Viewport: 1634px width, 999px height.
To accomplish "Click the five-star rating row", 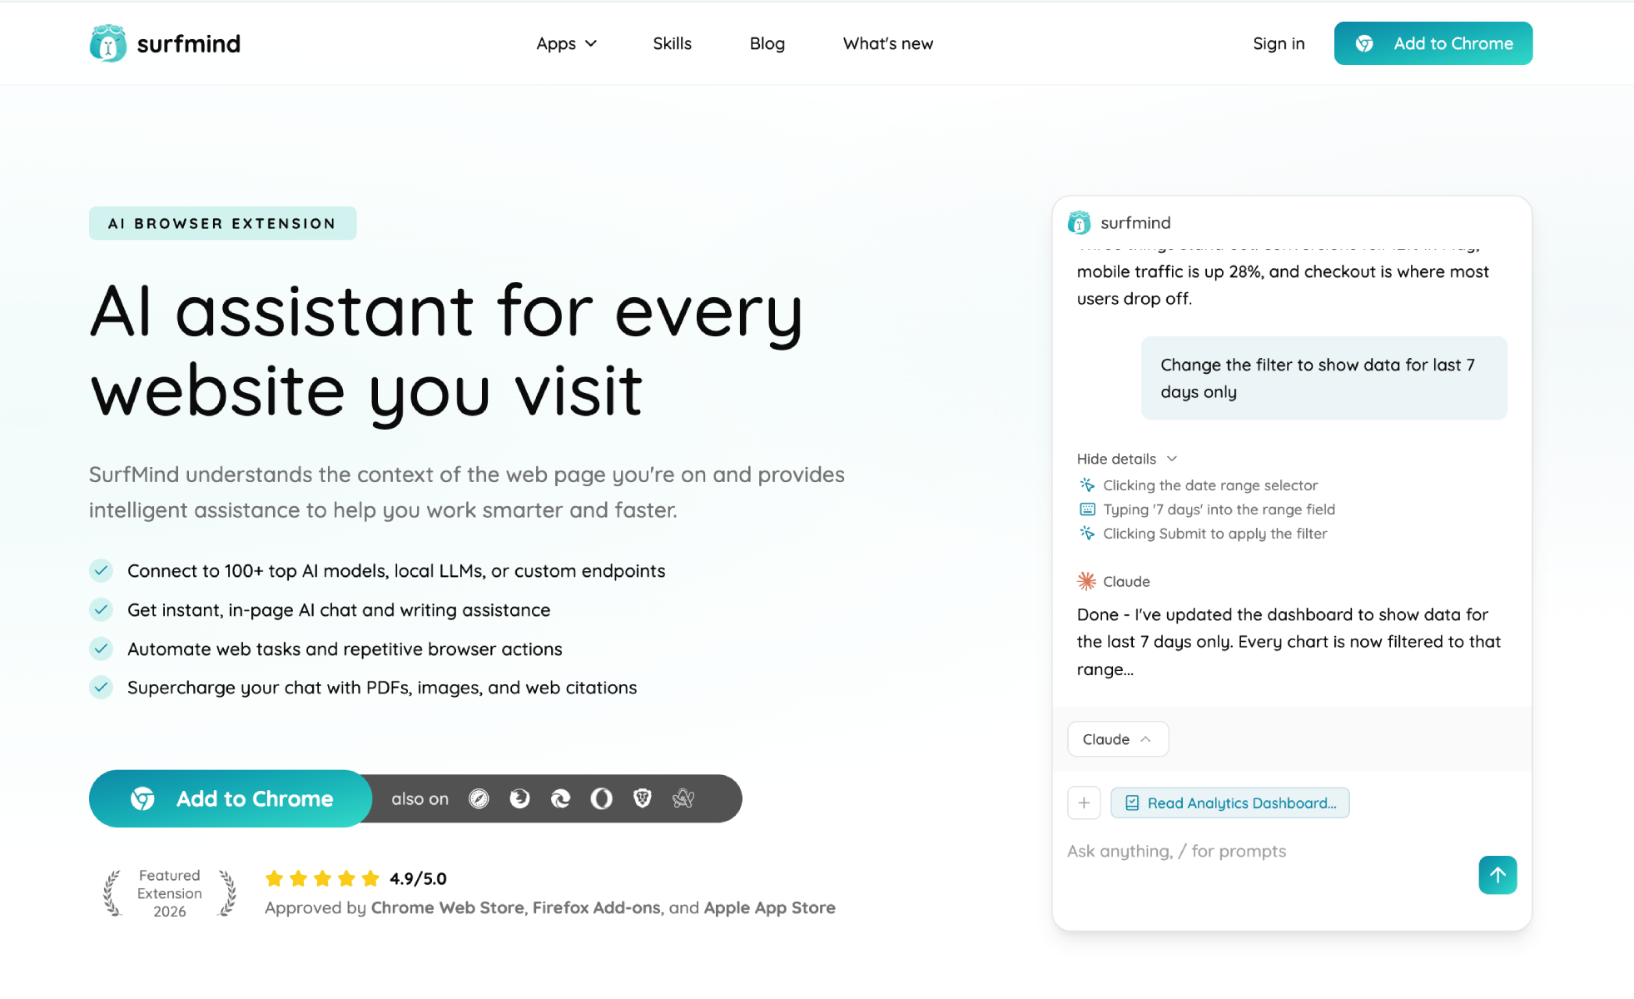I will click(x=322, y=878).
